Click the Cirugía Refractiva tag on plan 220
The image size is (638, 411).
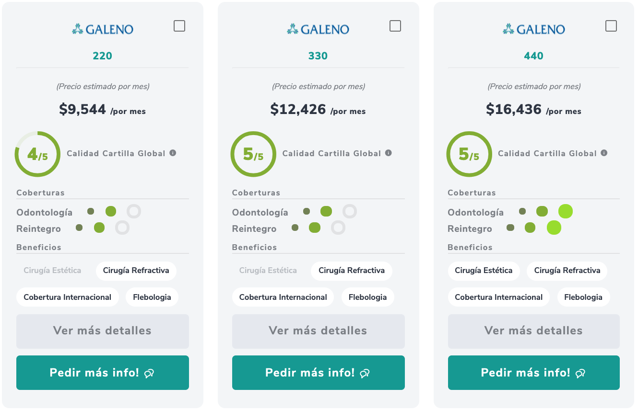(136, 271)
